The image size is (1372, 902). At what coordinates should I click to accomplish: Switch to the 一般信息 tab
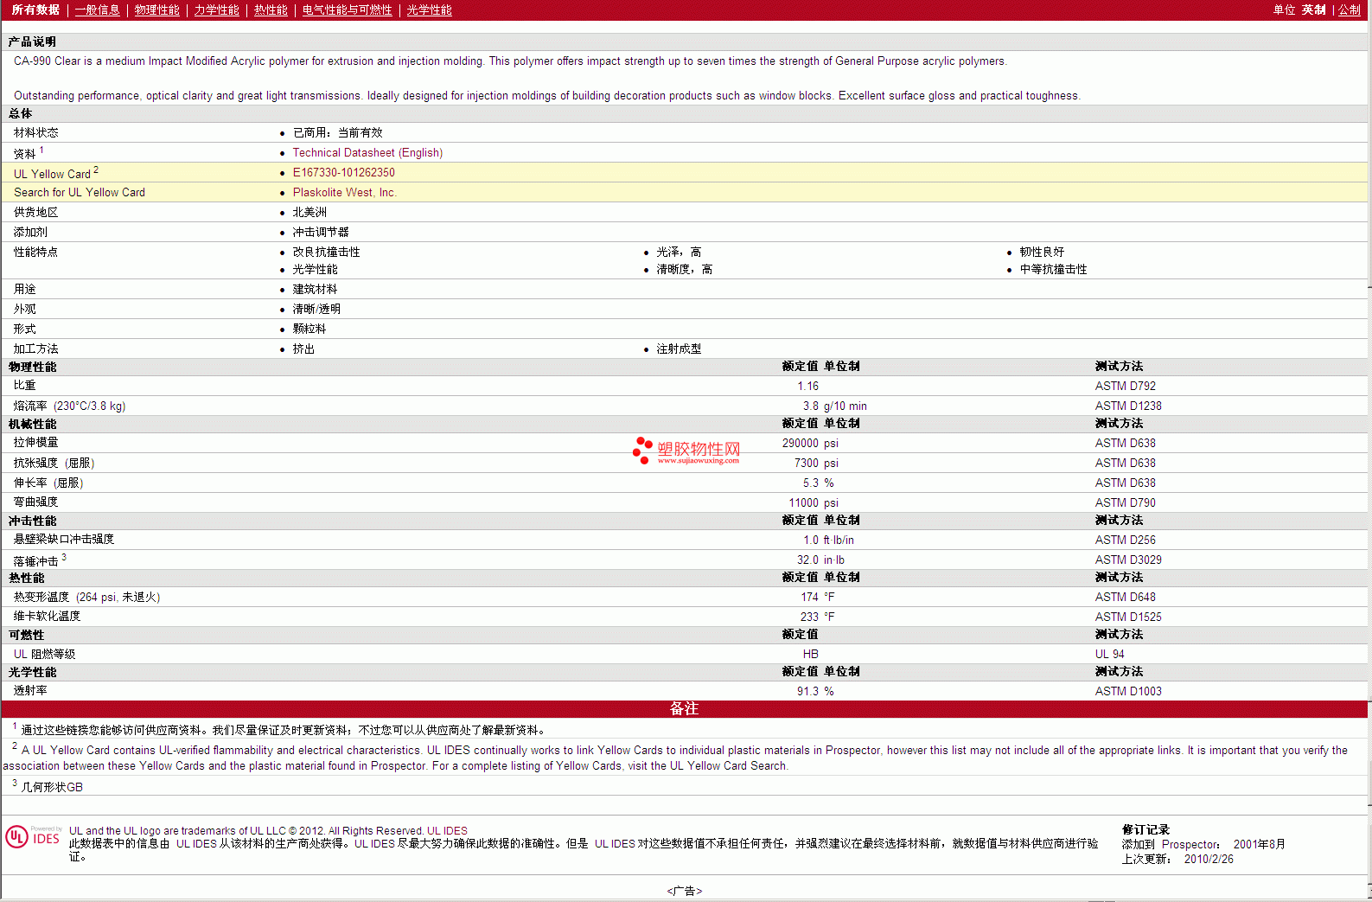click(x=97, y=10)
